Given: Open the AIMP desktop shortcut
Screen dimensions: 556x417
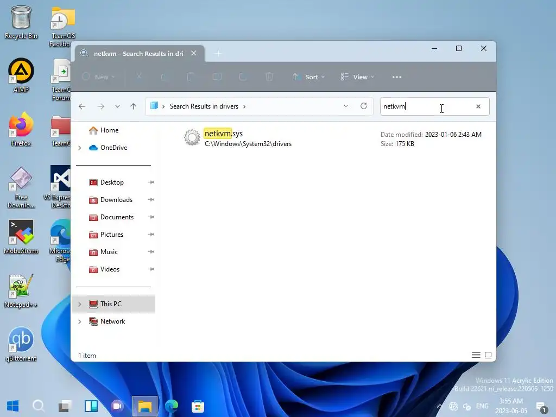Looking at the screenshot, I should (x=21, y=75).
